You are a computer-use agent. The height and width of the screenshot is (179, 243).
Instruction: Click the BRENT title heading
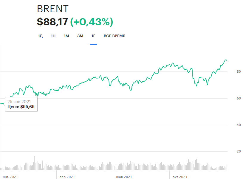53,9
